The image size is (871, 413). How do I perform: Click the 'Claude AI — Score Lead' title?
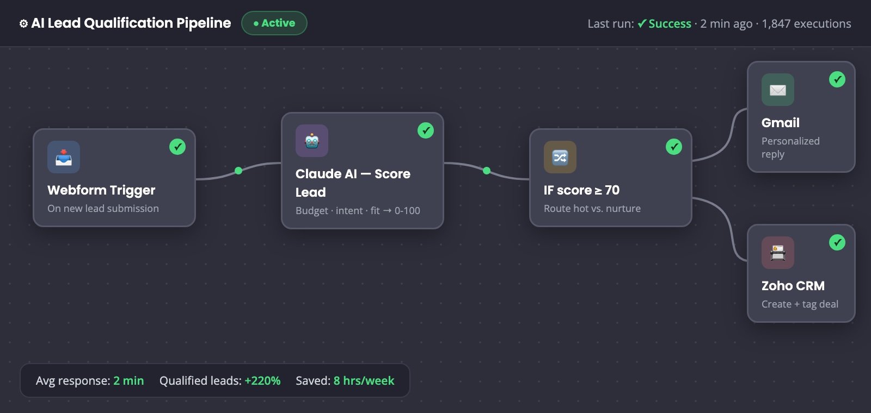point(353,183)
